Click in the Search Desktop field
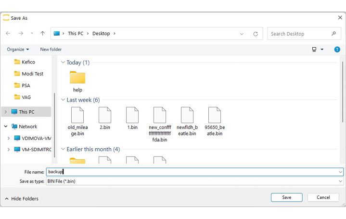 click(x=298, y=34)
